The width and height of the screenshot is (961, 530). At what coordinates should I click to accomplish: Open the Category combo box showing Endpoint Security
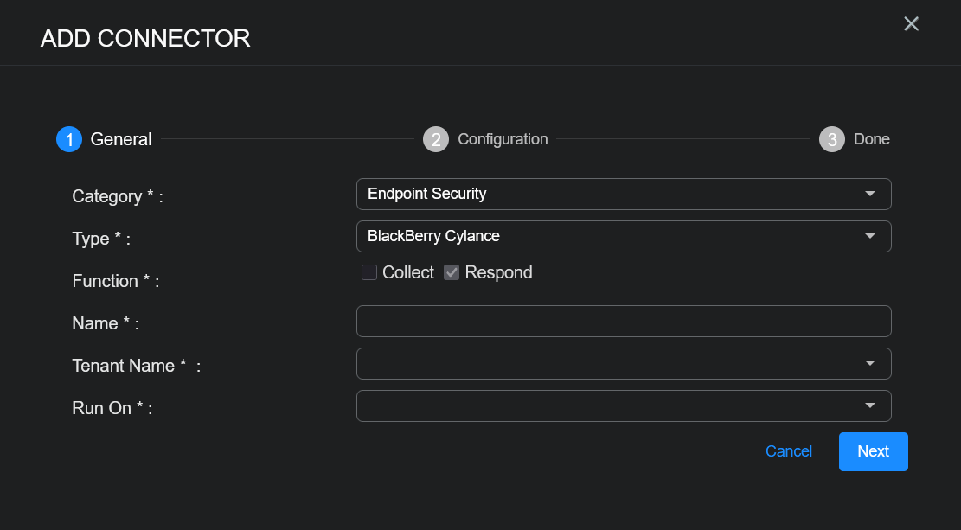pyautogui.click(x=605, y=194)
